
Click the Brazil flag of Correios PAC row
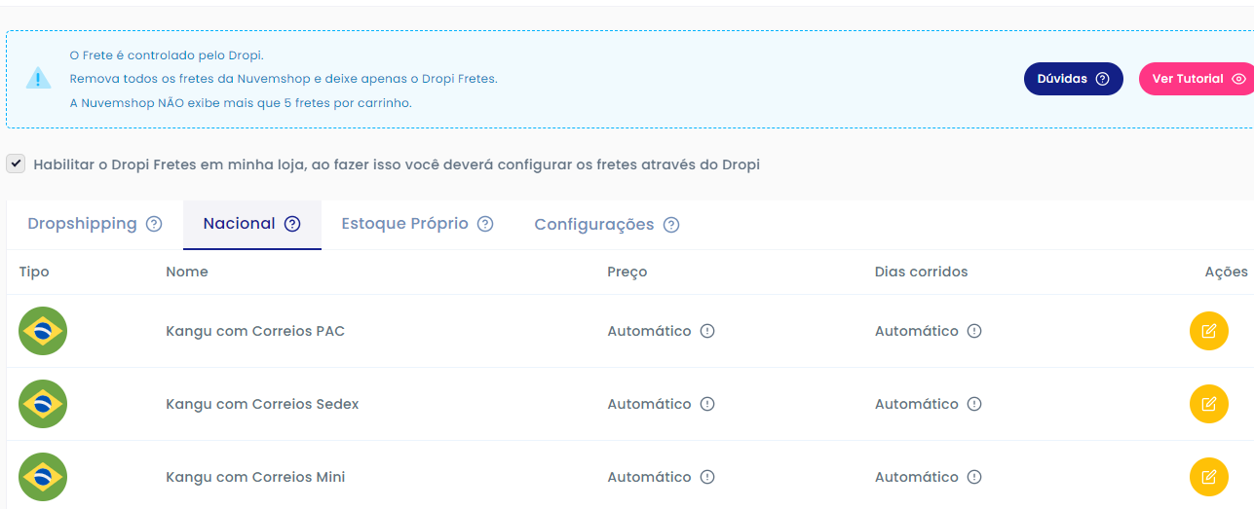(43, 331)
